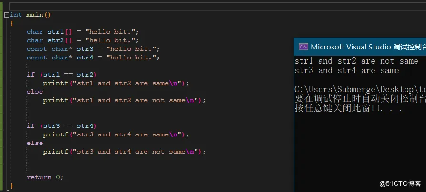
Task: Click the 按任意键关闭此窗口 console line
Action: coord(348,108)
